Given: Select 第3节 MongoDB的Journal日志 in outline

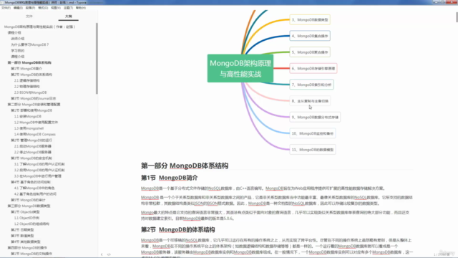Looking at the screenshot, I should pyautogui.click(x=34, y=99).
